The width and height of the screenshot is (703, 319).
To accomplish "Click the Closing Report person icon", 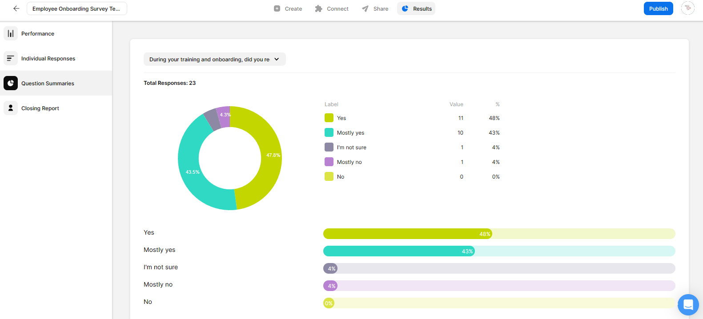I will point(11,108).
